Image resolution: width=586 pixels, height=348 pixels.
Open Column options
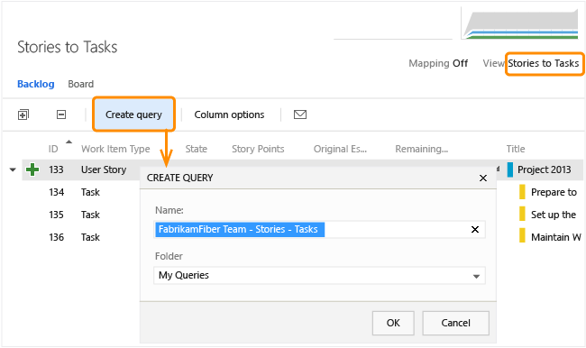point(229,114)
